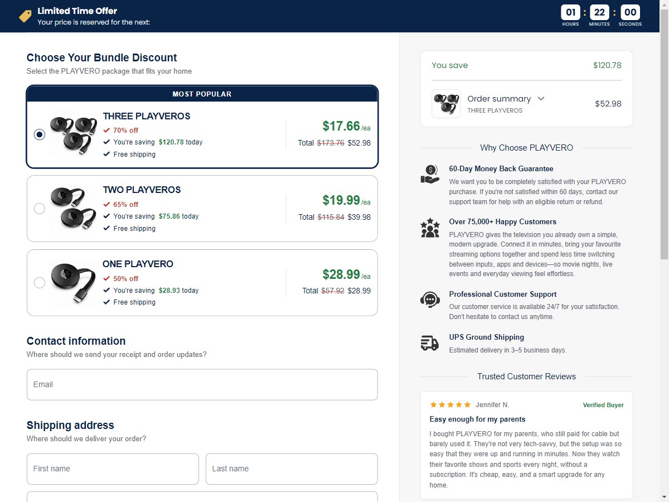Click the Professional Customer Support heading
669x502 pixels.
click(x=503, y=294)
